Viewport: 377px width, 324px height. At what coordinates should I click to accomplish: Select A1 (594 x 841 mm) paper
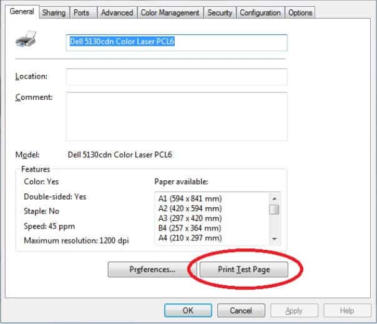click(x=190, y=199)
